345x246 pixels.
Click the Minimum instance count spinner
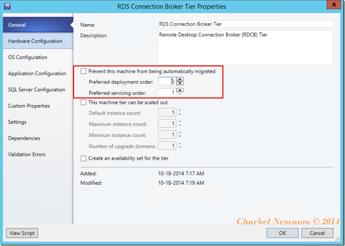point(180,134)
